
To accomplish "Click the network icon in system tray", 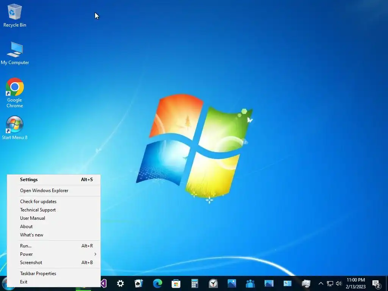I will click(x=330, y=283).
